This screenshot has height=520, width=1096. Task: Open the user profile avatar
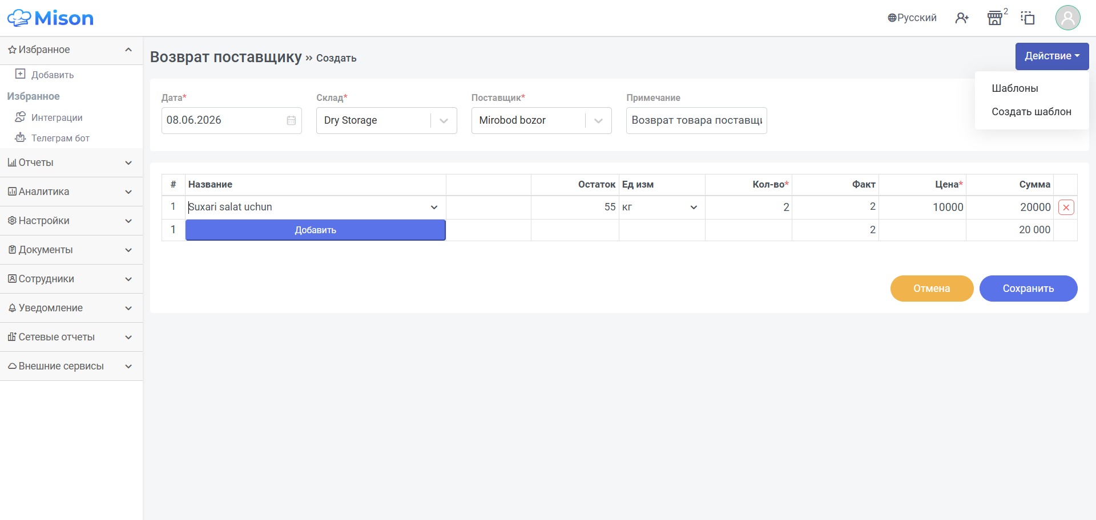point(1067,18)
